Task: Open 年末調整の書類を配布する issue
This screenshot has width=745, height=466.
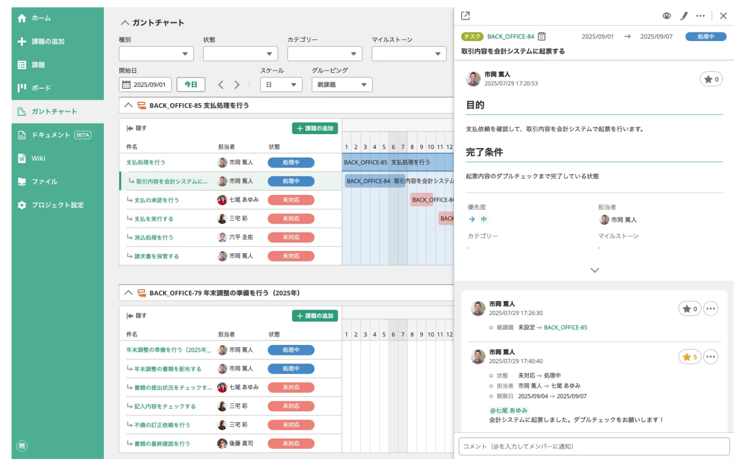Action: pyautogui.click(x=168, y=369)
